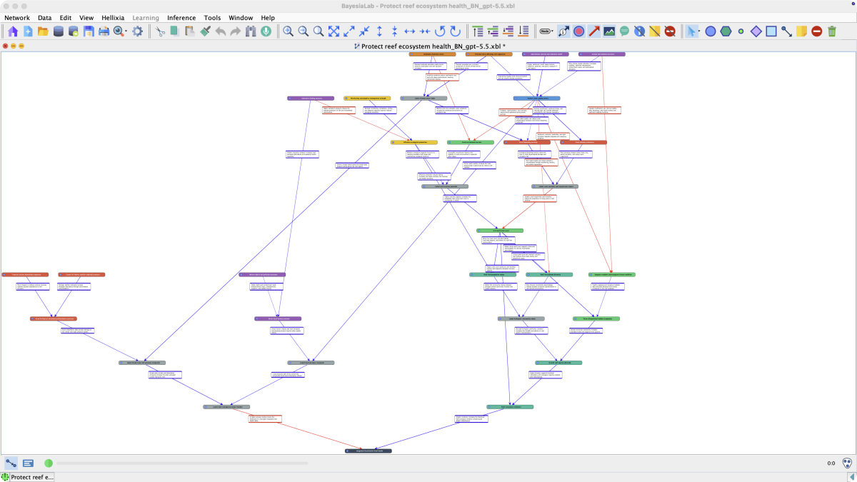The image size is (857, 482).
Task: Select the purple diamond node tool
Action: [756, 31]
